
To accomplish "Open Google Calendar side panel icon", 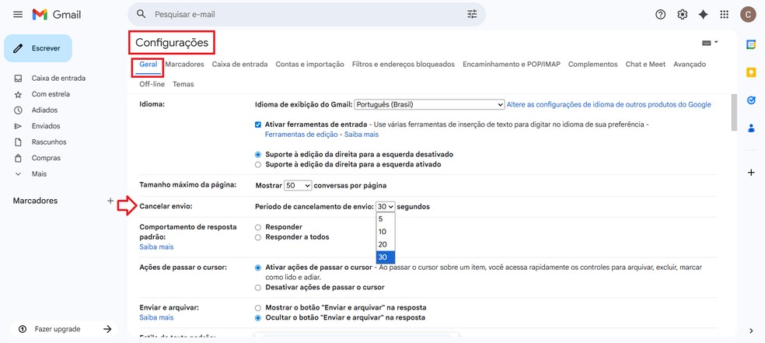I will pos(751,45).
